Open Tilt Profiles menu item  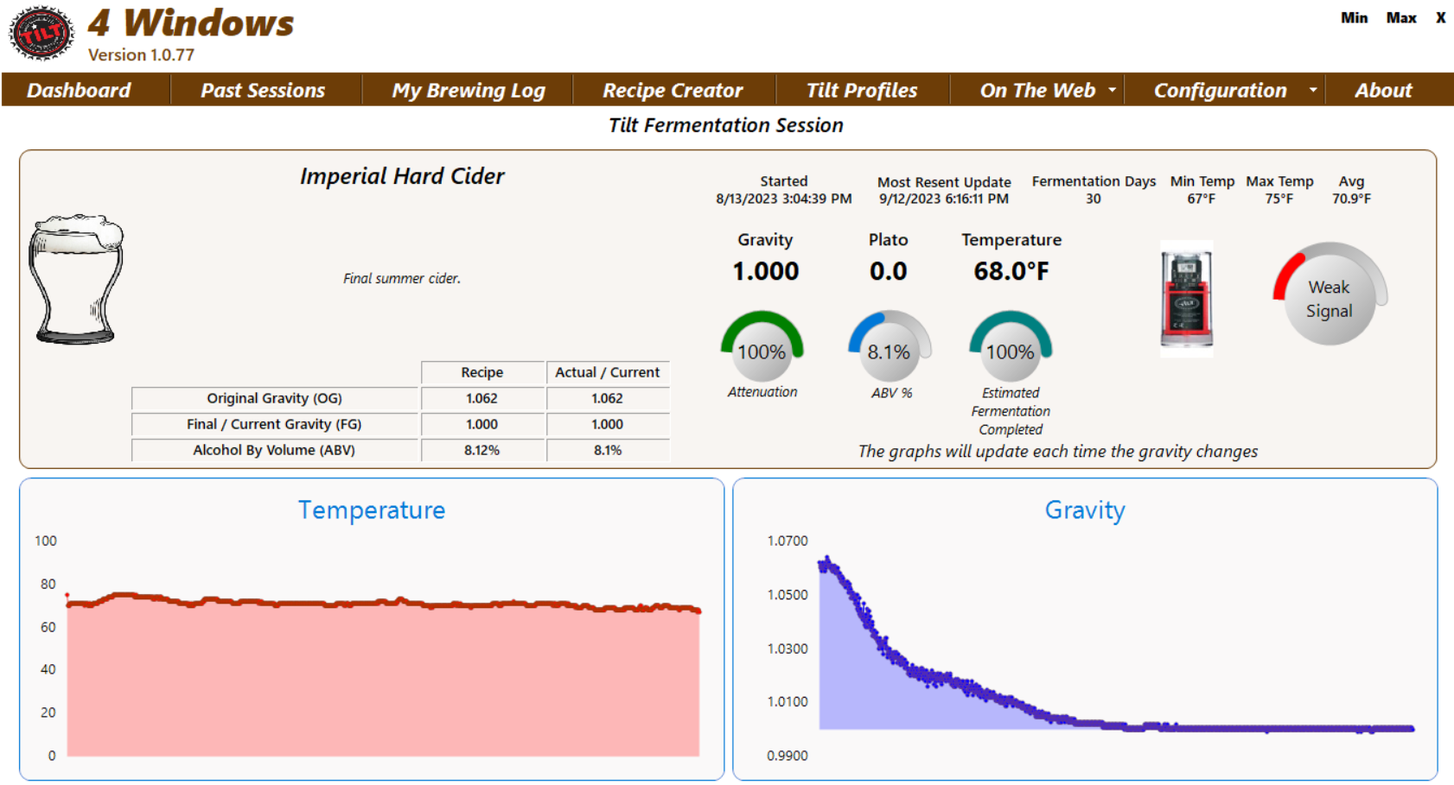click(x=862, y=90)
